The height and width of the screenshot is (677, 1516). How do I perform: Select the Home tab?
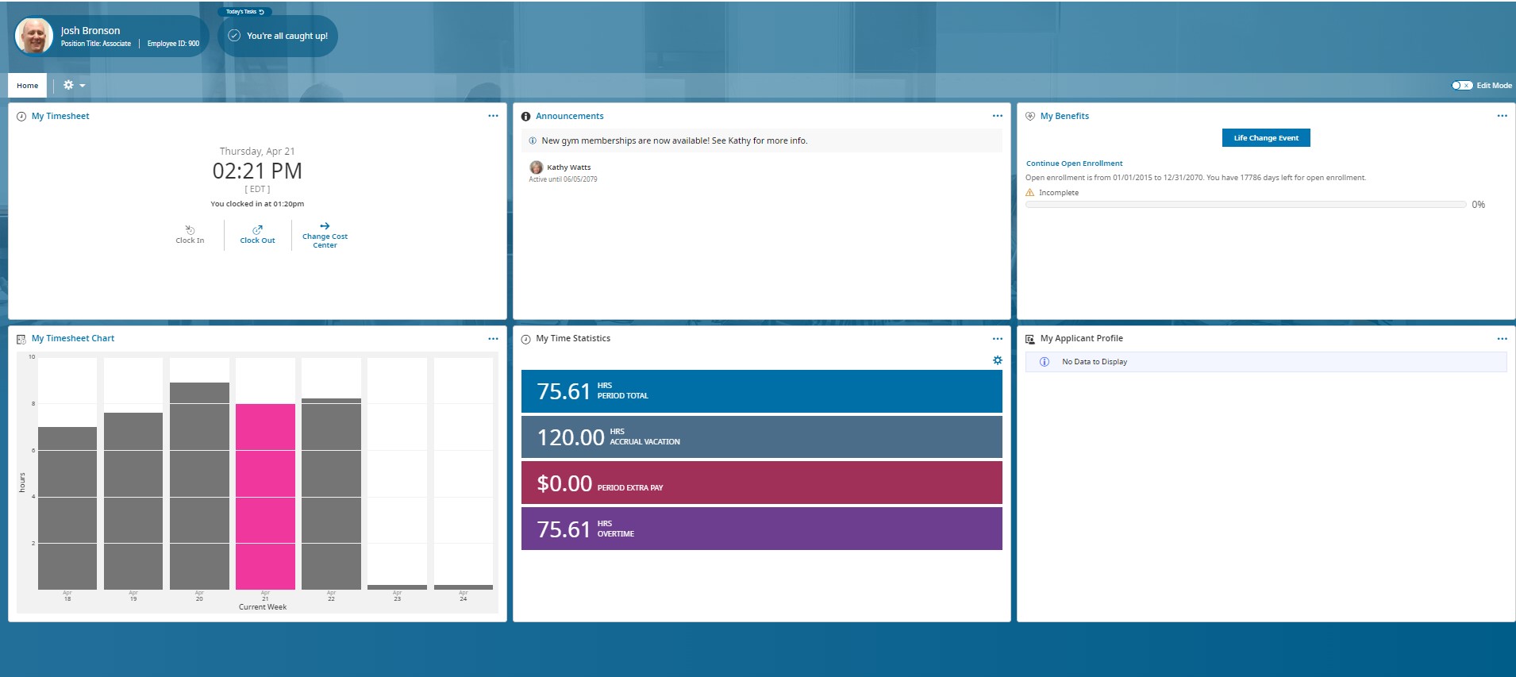28,86
